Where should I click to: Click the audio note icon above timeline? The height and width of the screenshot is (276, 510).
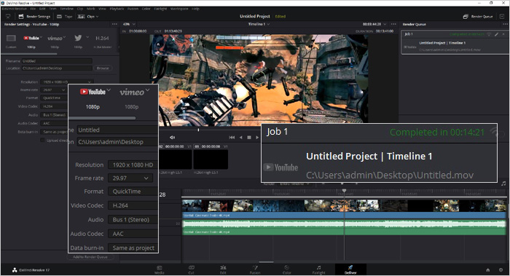(x=503, y=184)
